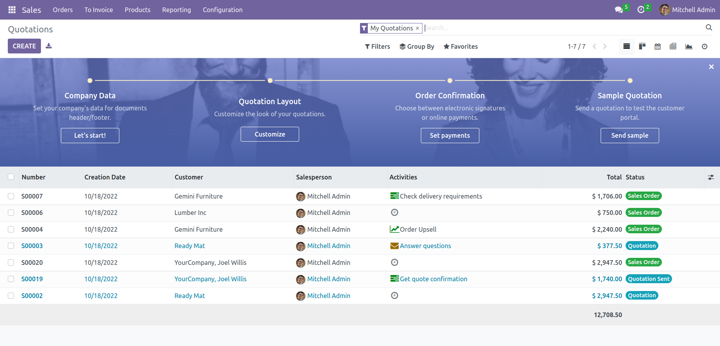Open optional columns settings icon

pyautogui.click(x=711, y=177)
